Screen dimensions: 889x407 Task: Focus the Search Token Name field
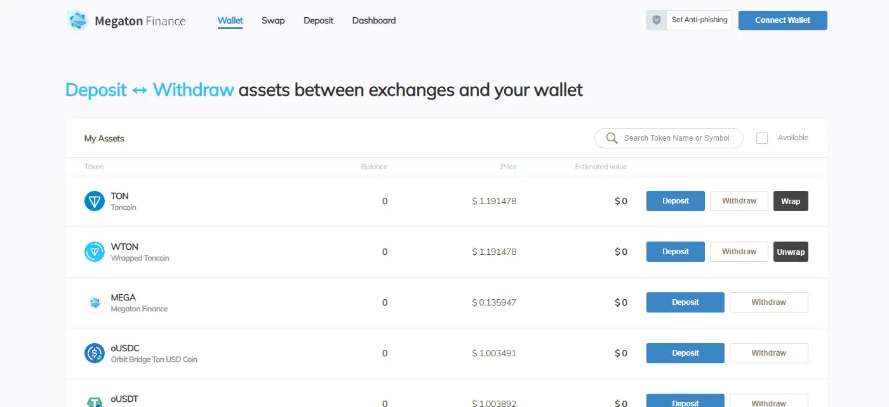pos(676,138)
